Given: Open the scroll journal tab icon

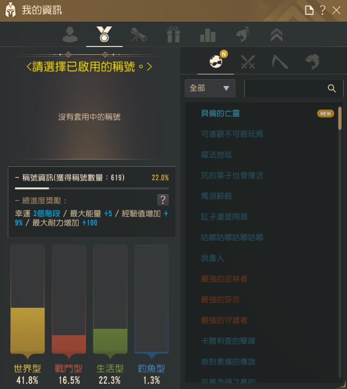Looking at the screenshot, I should pos(139,34).
